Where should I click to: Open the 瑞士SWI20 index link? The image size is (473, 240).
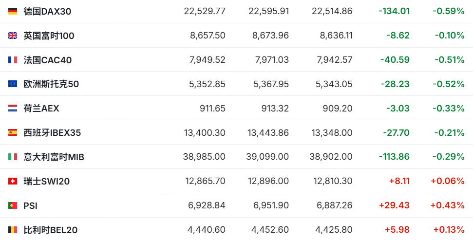click(47, 181)
